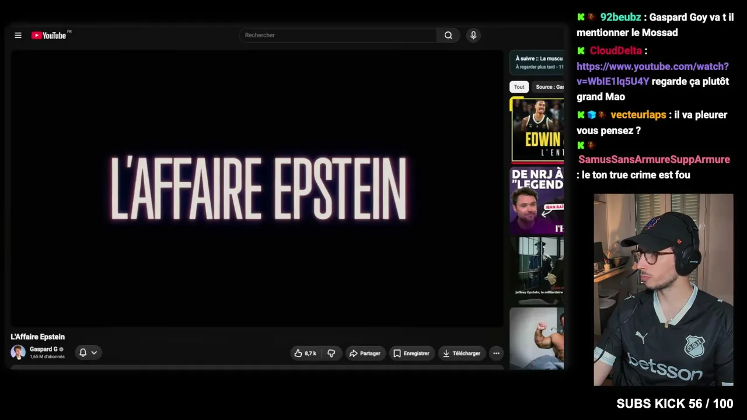Click the YouTube video player area
This screenshot has height=420, width=747.
tap(257, 188)
